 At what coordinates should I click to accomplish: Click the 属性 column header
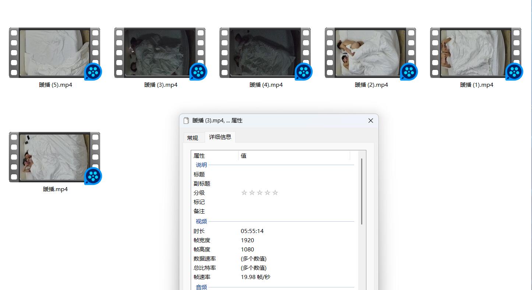click(x=214, y=156)
